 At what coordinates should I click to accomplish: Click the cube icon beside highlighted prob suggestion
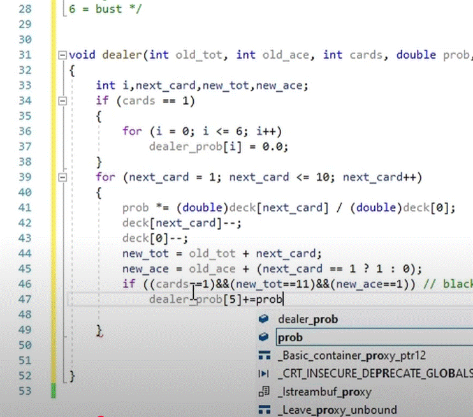click(x=264, y=337)
